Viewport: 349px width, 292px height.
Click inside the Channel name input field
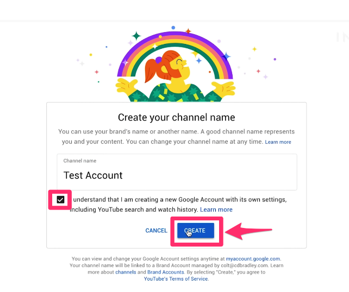(x=177, y=172)
